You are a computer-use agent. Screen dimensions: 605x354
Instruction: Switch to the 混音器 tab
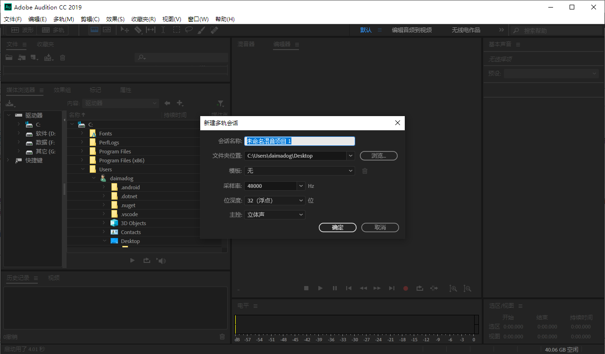pos(246,44)
